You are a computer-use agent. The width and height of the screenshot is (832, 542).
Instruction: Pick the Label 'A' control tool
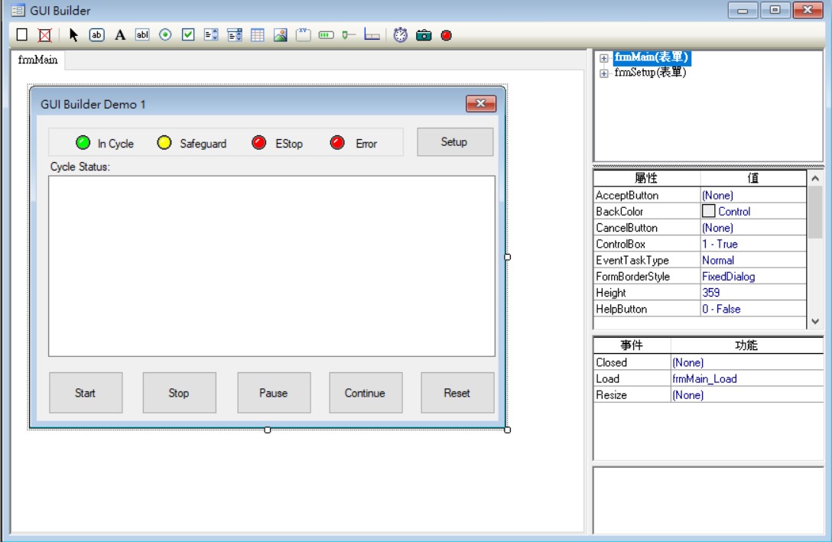pyautogui.click(x=120, y=35)
